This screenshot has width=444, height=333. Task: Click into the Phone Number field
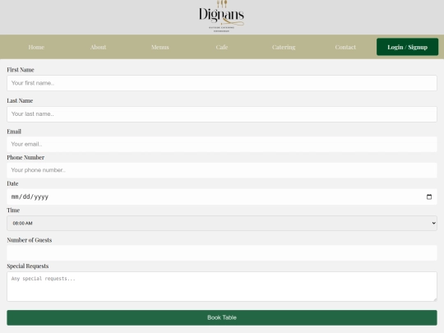tap(222, 170)
